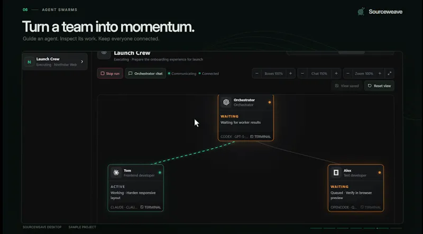The image size is (423, 234).
Task: Click 'Queued · Verify in browser preview' text
Action: [351, 196]
